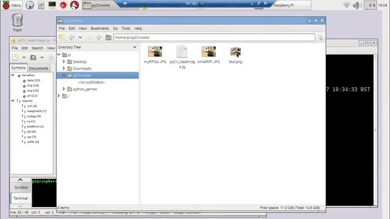The image size is (390, 219).
Task: Launch the Wolfram wolf icon
Action: tap(74, 5)
